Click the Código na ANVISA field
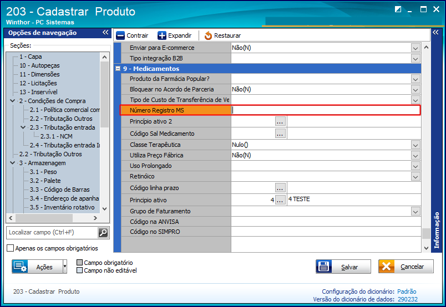The height and width of the screenshot is (307, 446). (x=326, y=222)
